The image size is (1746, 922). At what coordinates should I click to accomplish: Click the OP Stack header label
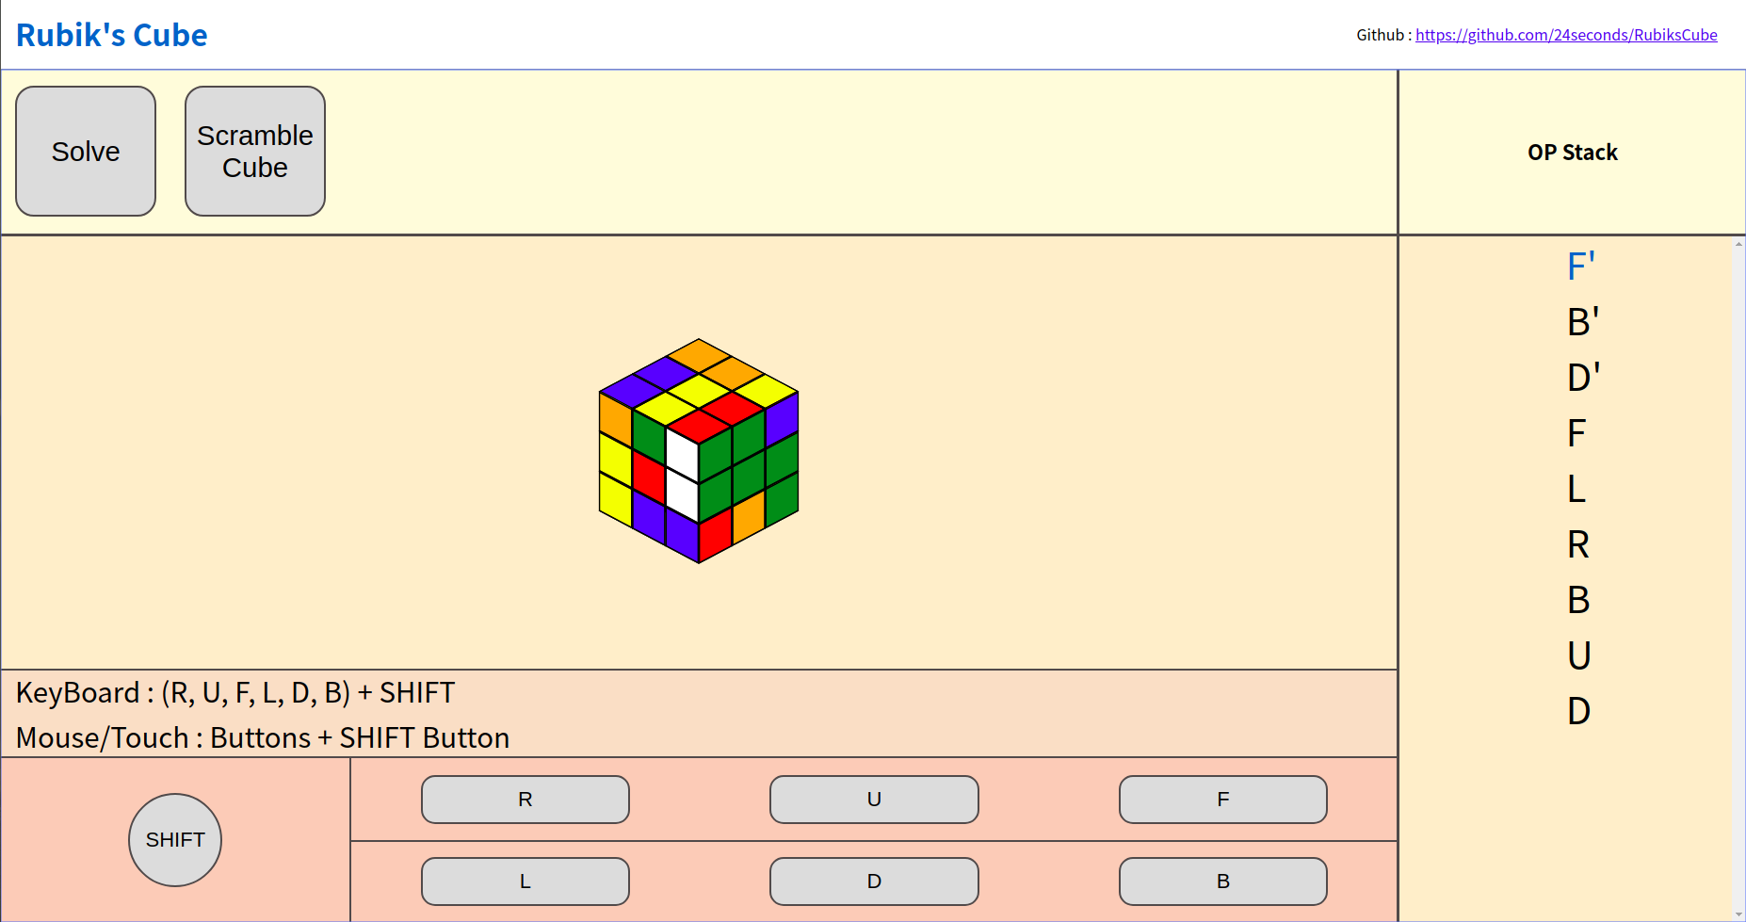[x=1572, y=153]
